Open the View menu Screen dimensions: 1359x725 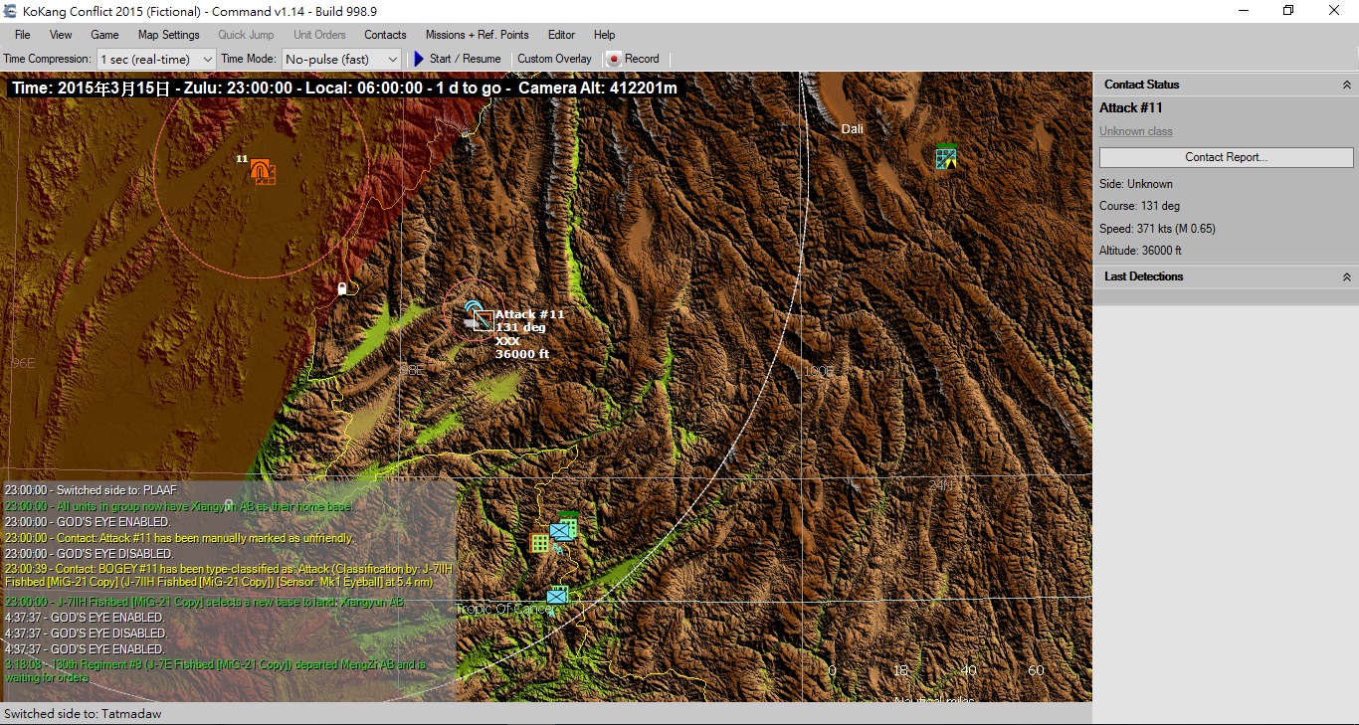click(61, 35)
